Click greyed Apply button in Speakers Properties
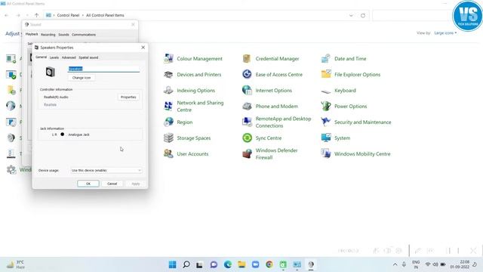Image resolution: width=483 pixels, height=272 pixels. click(x=136, y=184)
